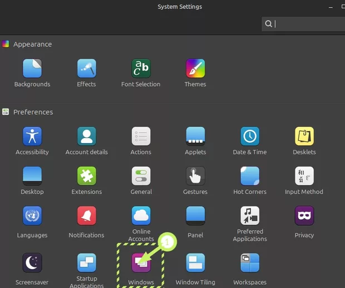Open the Themes settings

tap(195, 69)
